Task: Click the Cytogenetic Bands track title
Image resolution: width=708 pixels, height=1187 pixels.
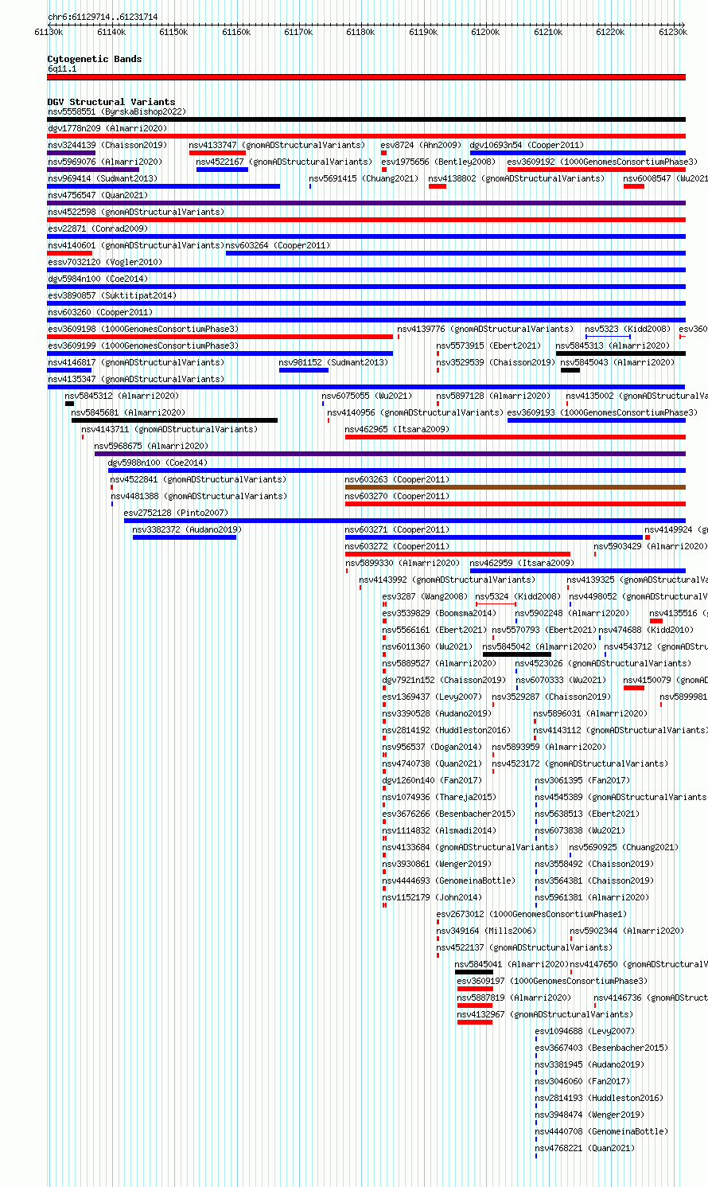Action: click(x=95, y=59)
